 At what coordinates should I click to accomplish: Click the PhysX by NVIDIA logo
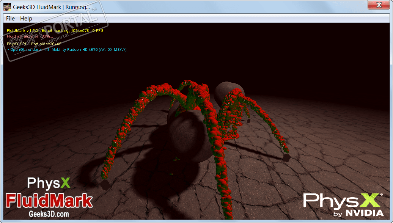343,204
